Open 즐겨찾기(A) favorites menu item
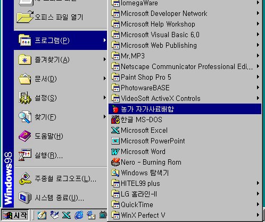The height and width of the screenshot is (222, 265). click(x=61, y=59)
